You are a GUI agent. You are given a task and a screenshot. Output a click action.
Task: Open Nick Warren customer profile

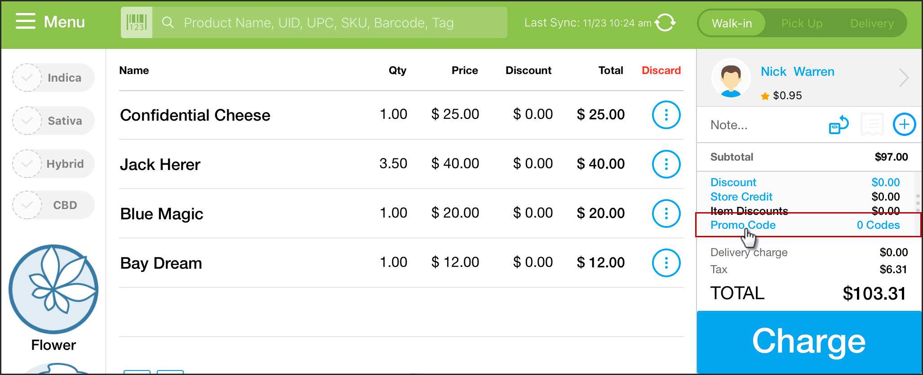pyautogui.click(x=797, y=72)
